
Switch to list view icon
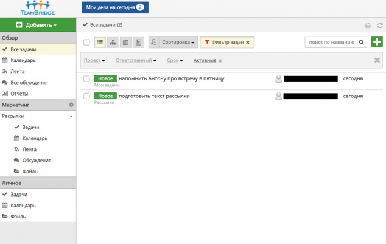(x=100, y=43)
